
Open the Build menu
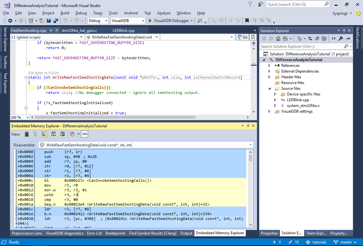click(65, 13)
